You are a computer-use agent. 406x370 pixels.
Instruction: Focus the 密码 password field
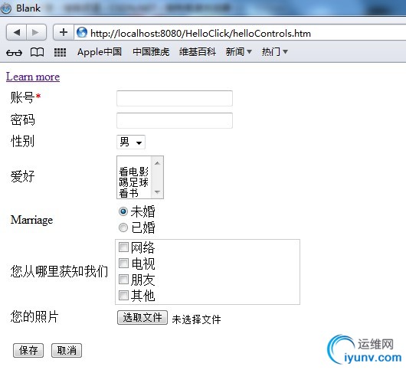(175, 121)
